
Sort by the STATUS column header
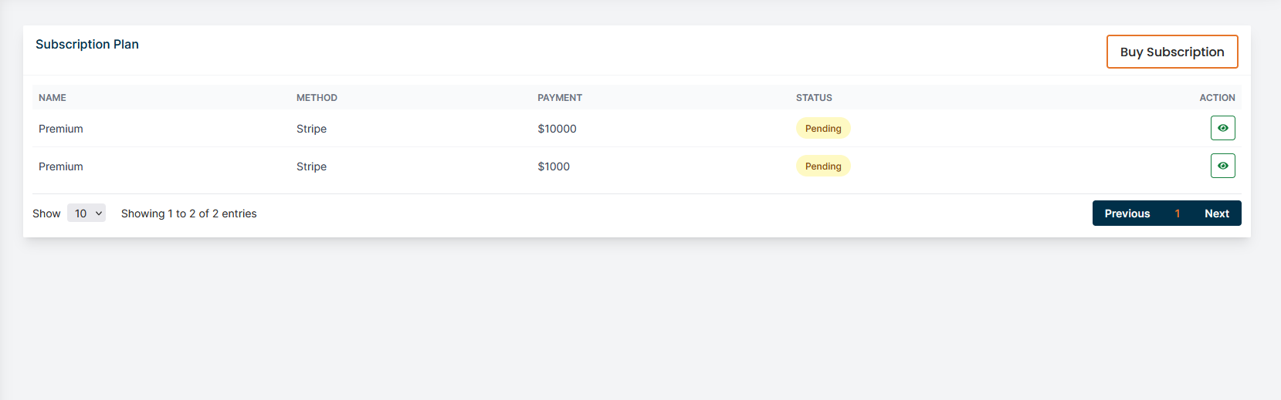point(814,98)
